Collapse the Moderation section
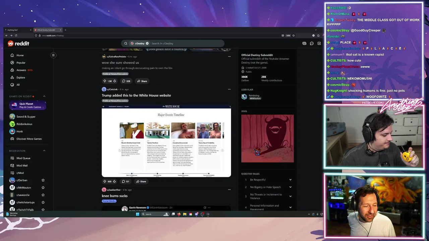Viewport: 429px width, 241px height. (x=44, y=151)
